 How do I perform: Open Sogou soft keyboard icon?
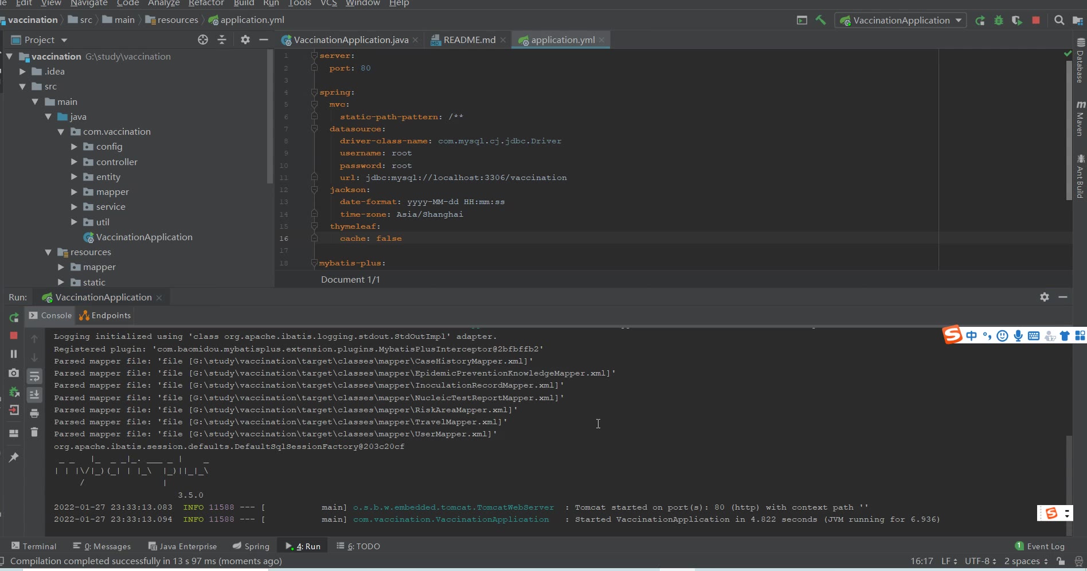tap(1033, 336)
